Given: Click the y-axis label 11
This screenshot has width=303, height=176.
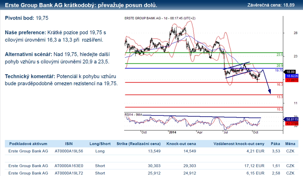Looking at the screenshot, I should [296, 103].
